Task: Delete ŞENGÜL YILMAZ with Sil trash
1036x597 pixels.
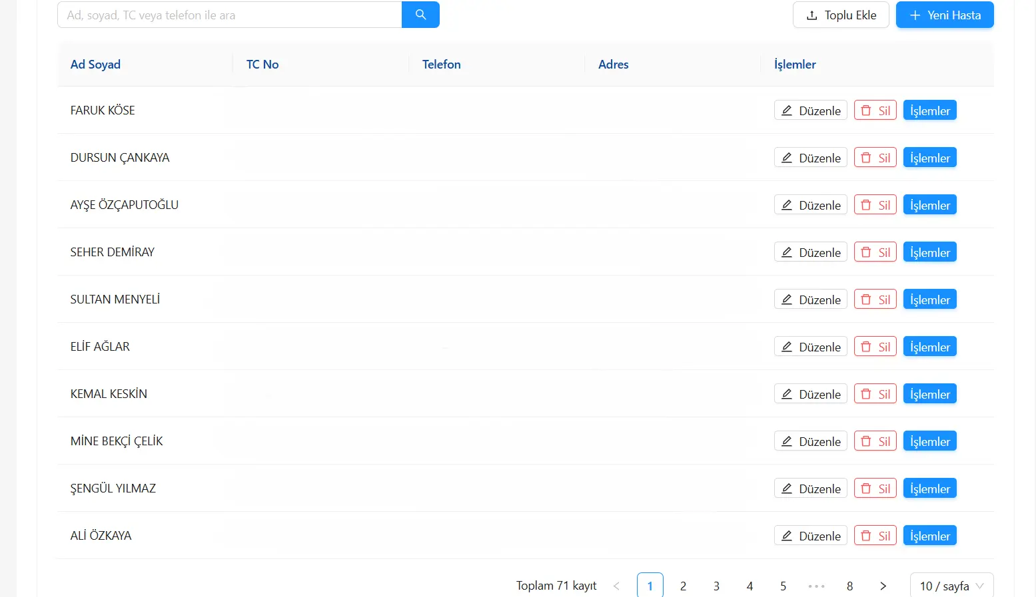Action: tap(875, 489)
